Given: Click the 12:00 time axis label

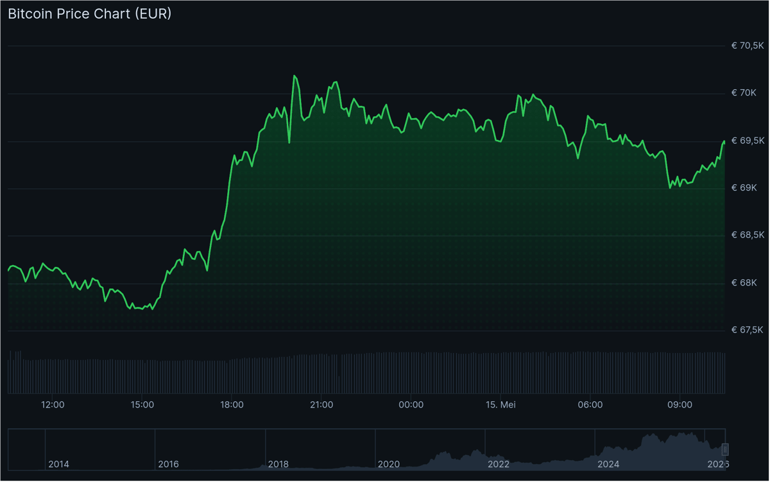Looking at the screenshot, I should [53, 405].
